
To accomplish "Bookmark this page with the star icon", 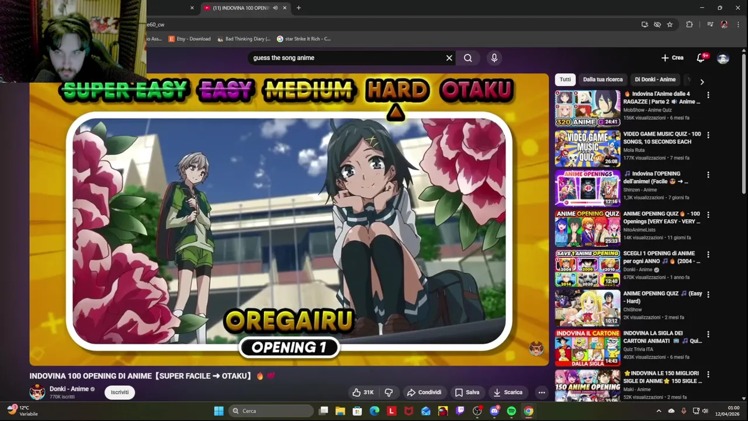I will (x=670, y=25).
